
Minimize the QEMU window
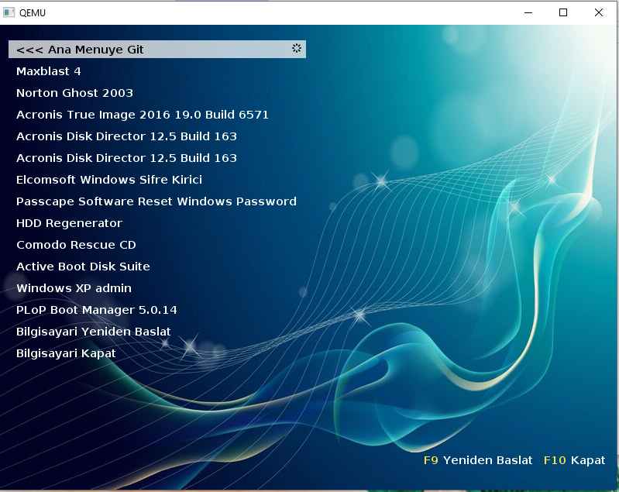tap(528, 12)
